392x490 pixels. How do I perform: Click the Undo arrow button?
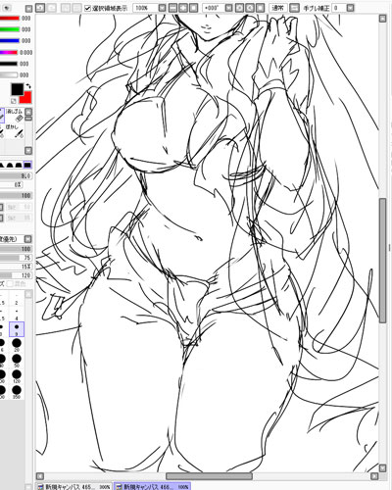[x=40, y=8]
